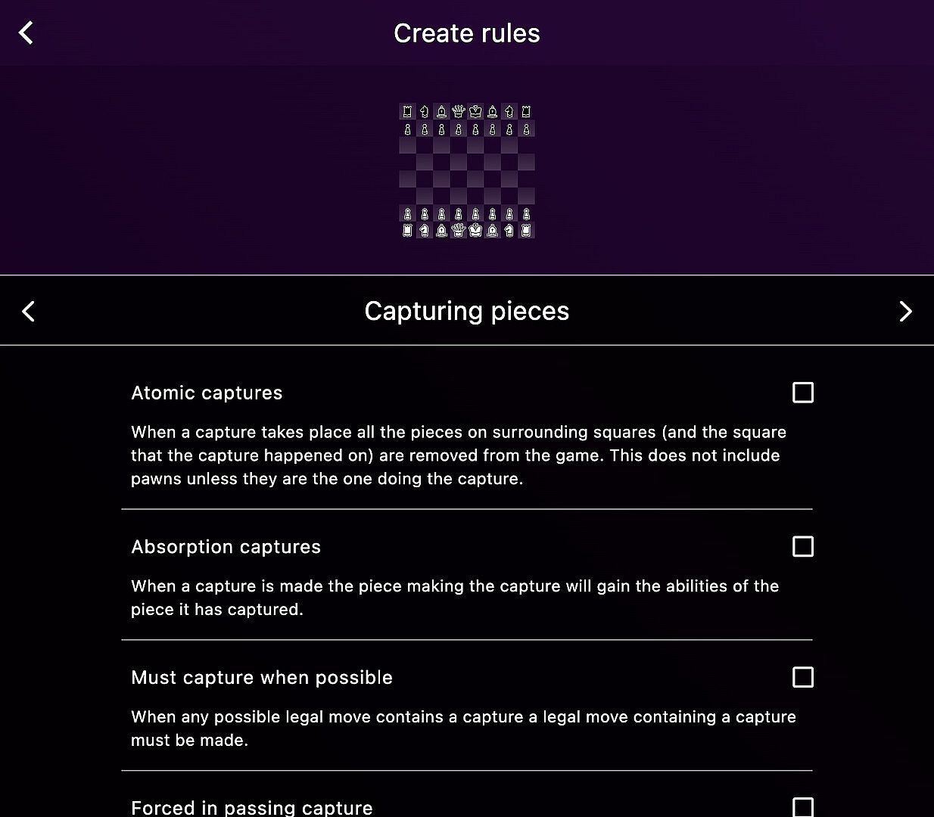Click the white king on the board preview
Screen dimensions: 934x817
(x=475, y=230)
